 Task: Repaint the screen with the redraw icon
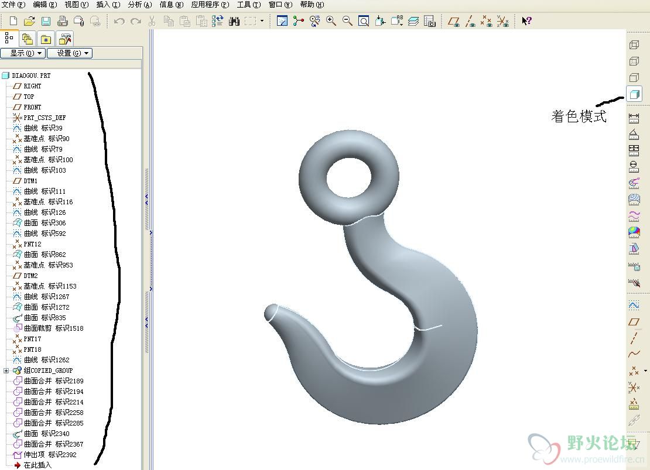[282, 20]
